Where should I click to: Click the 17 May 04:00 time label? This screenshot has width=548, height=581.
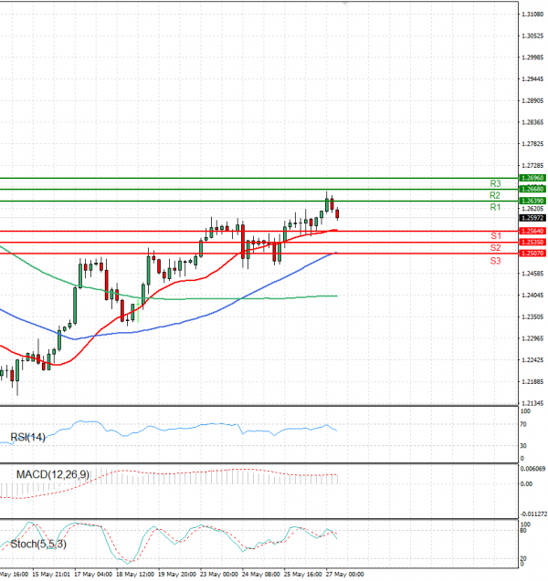[x=93, y=575]
